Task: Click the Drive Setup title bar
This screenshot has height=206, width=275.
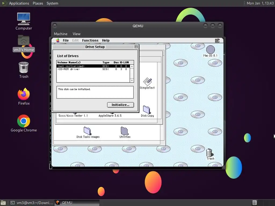Action: [95, 47]
